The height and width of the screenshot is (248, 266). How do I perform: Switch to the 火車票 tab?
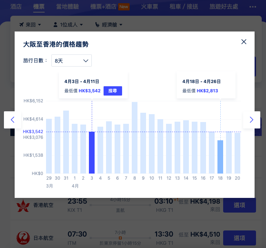click(149, 7)
